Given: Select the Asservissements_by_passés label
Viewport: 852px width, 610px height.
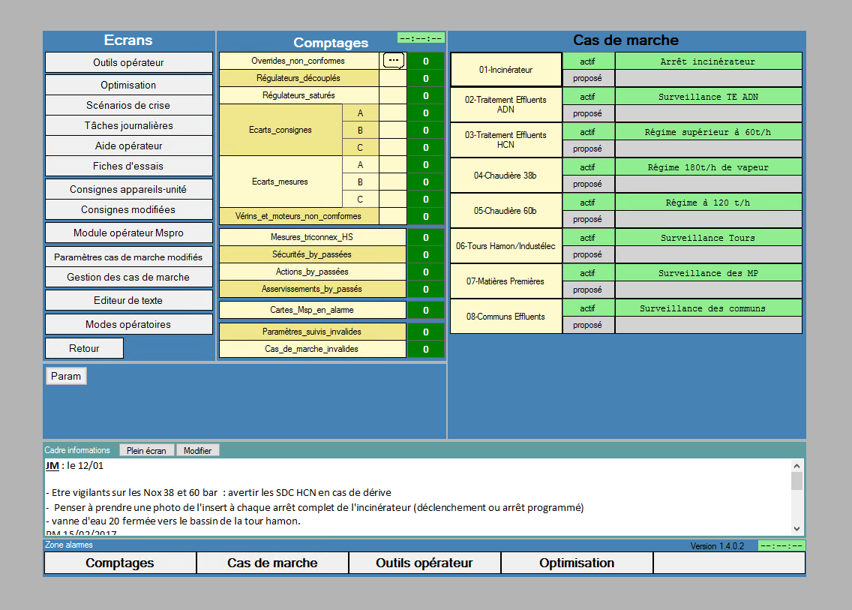Looking at the screenshot, I should click(313, 289).
